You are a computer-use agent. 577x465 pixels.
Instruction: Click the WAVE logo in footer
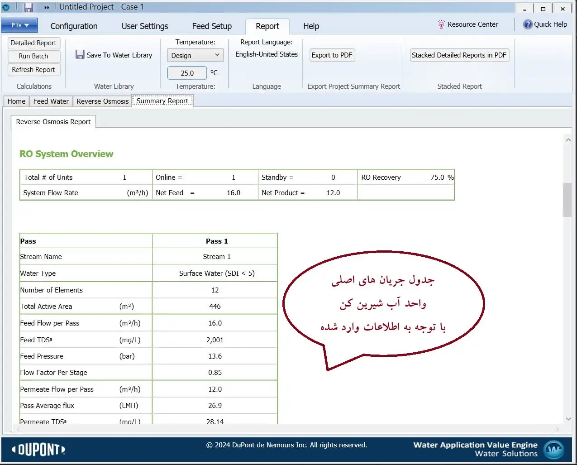pos(553,450)
